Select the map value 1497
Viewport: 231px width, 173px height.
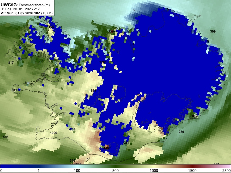(107, 148)
